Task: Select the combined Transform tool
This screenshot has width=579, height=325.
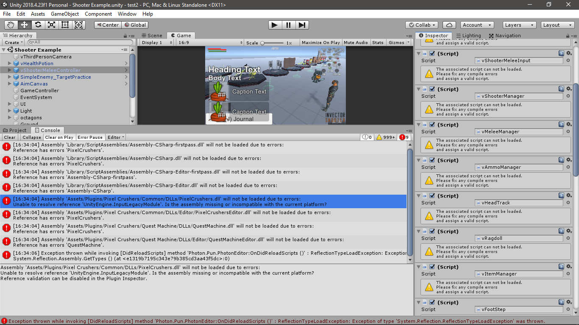Action: tap(79, 25)
